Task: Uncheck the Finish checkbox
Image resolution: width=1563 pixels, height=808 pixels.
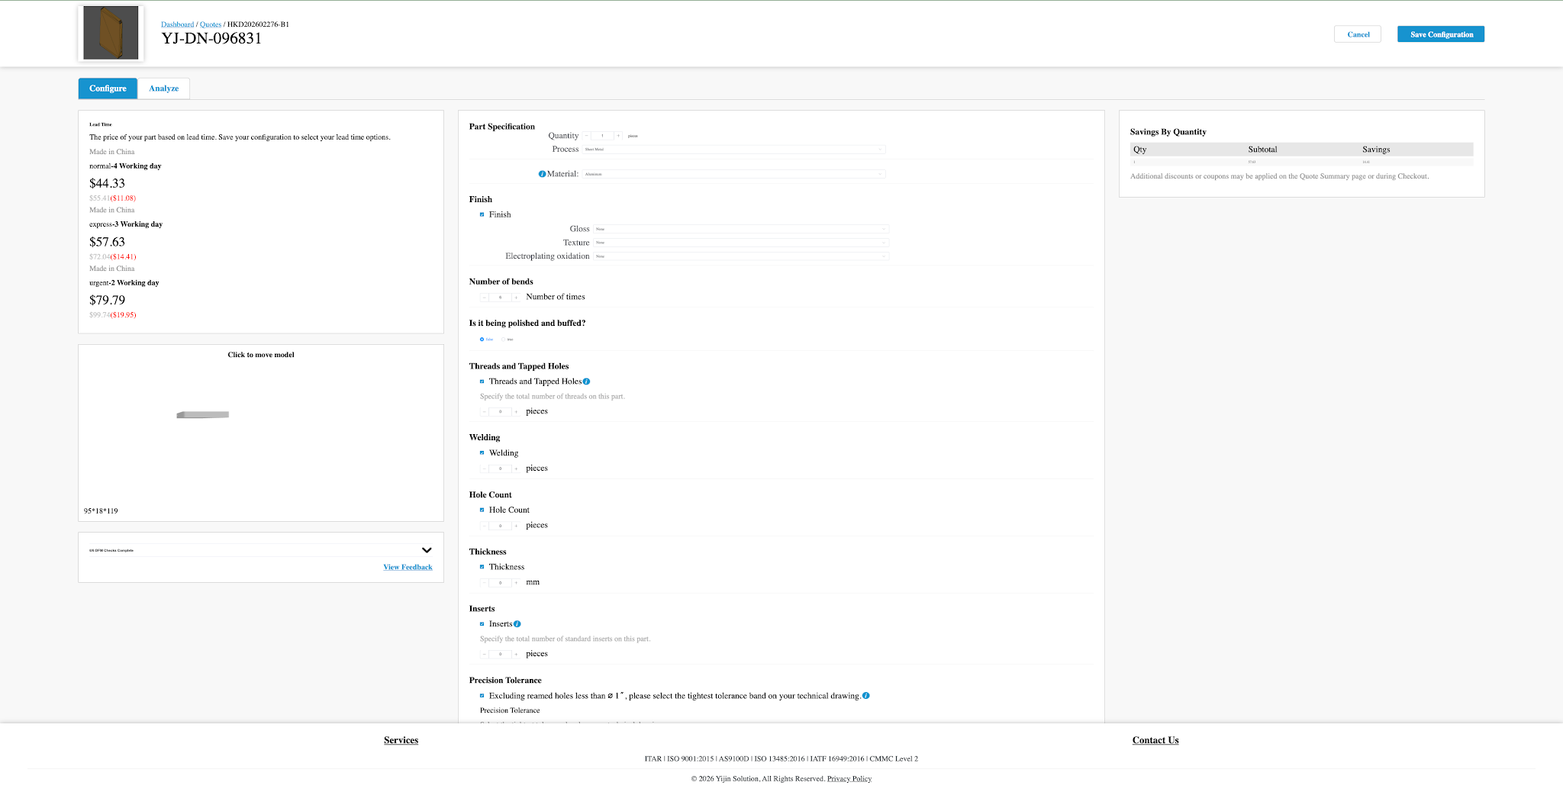Action: point(482,214)
